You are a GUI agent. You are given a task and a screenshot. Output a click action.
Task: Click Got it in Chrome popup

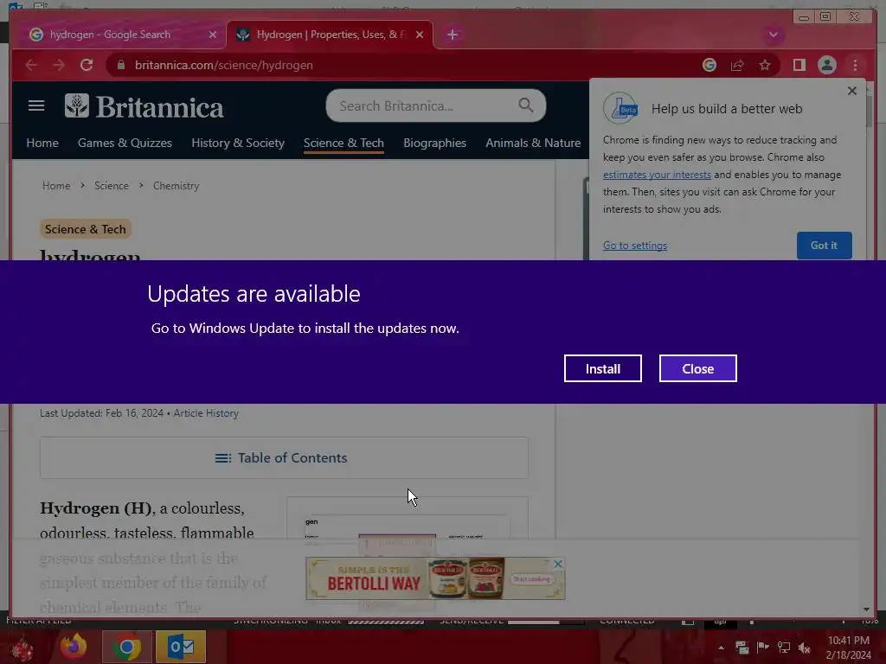click(824, 246)
